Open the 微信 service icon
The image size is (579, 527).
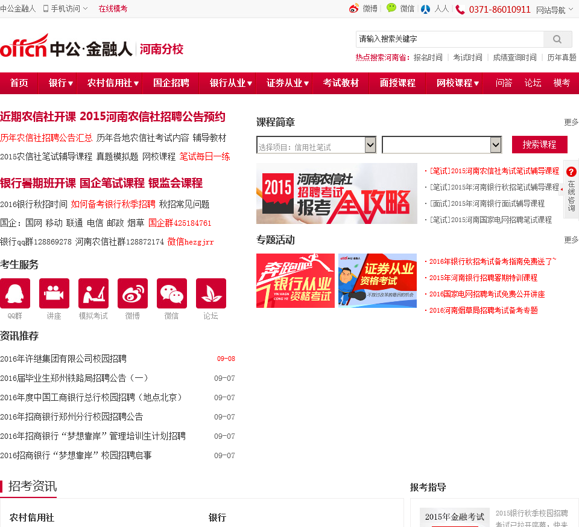pos(172,293)
